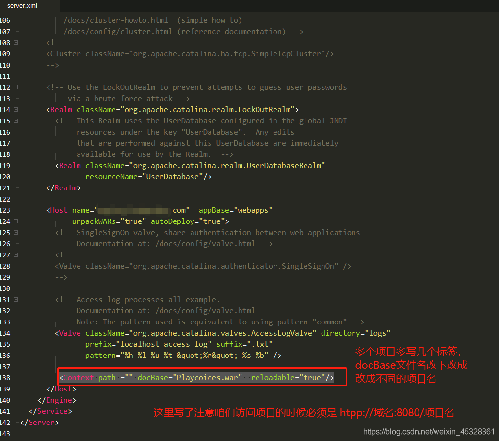Viewport: 499px width, 441px height.
Task: Collapse the LockOutRealm comment fold at line 112
Action: [16, 87]
